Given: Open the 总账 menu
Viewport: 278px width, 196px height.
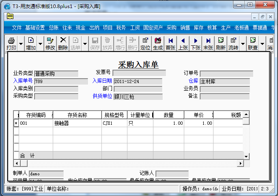Looking at the screenshot, I should tap(54, 28).
